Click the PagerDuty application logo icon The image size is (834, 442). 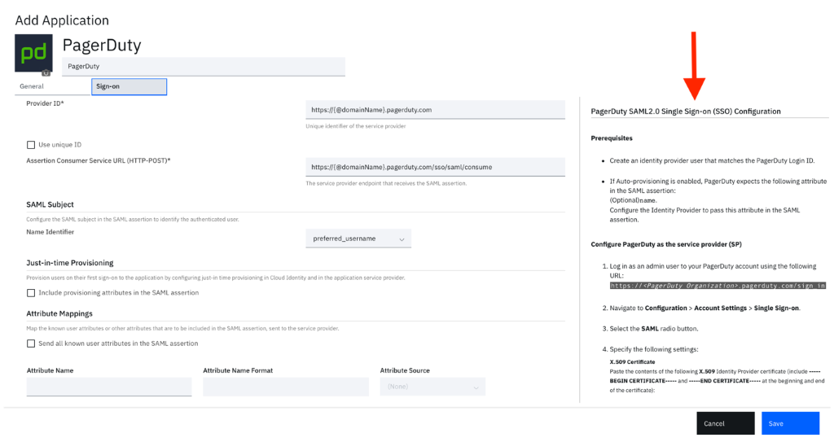point(33,53)
